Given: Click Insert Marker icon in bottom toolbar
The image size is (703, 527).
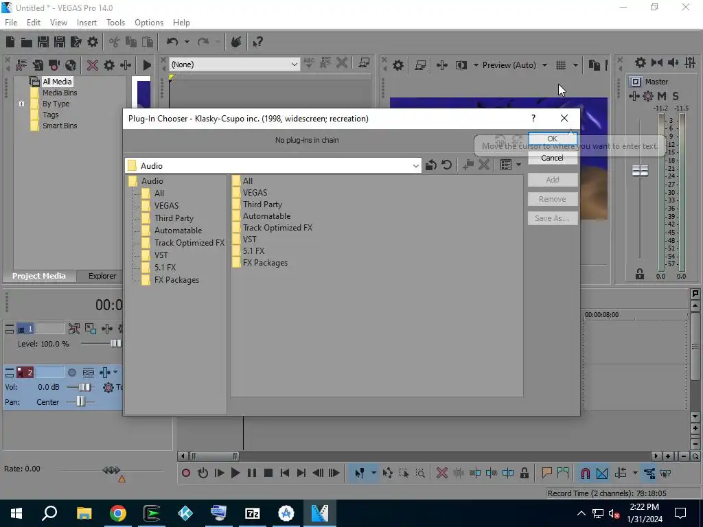Looking at the screenshot, I should [546, 473].
